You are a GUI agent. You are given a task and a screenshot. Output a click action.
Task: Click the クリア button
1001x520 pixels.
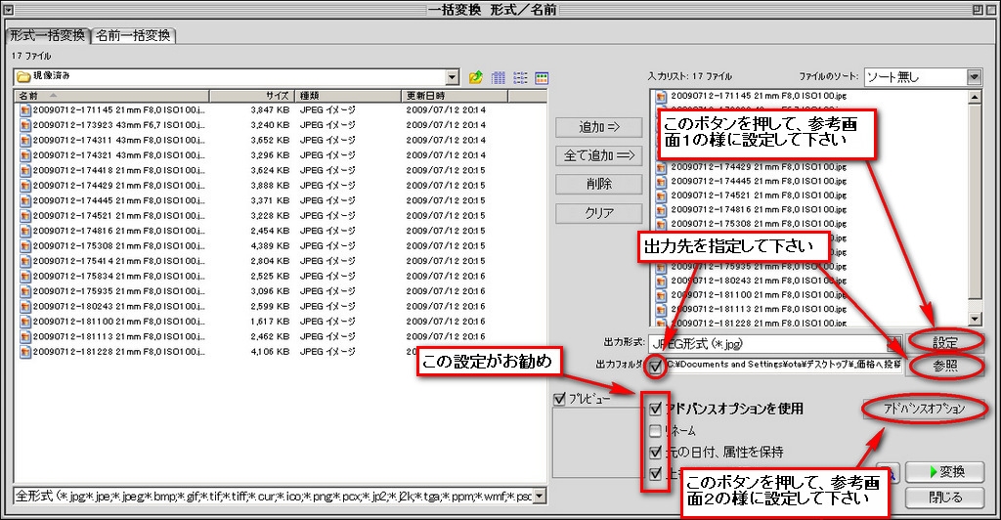click(599, 213)
